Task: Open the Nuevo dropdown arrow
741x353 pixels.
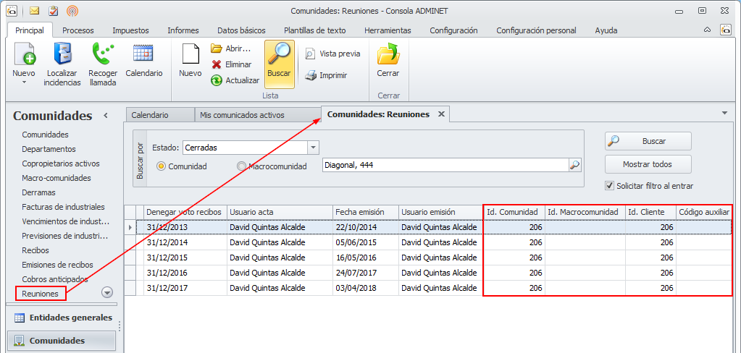Action: [x=23, y=82]
